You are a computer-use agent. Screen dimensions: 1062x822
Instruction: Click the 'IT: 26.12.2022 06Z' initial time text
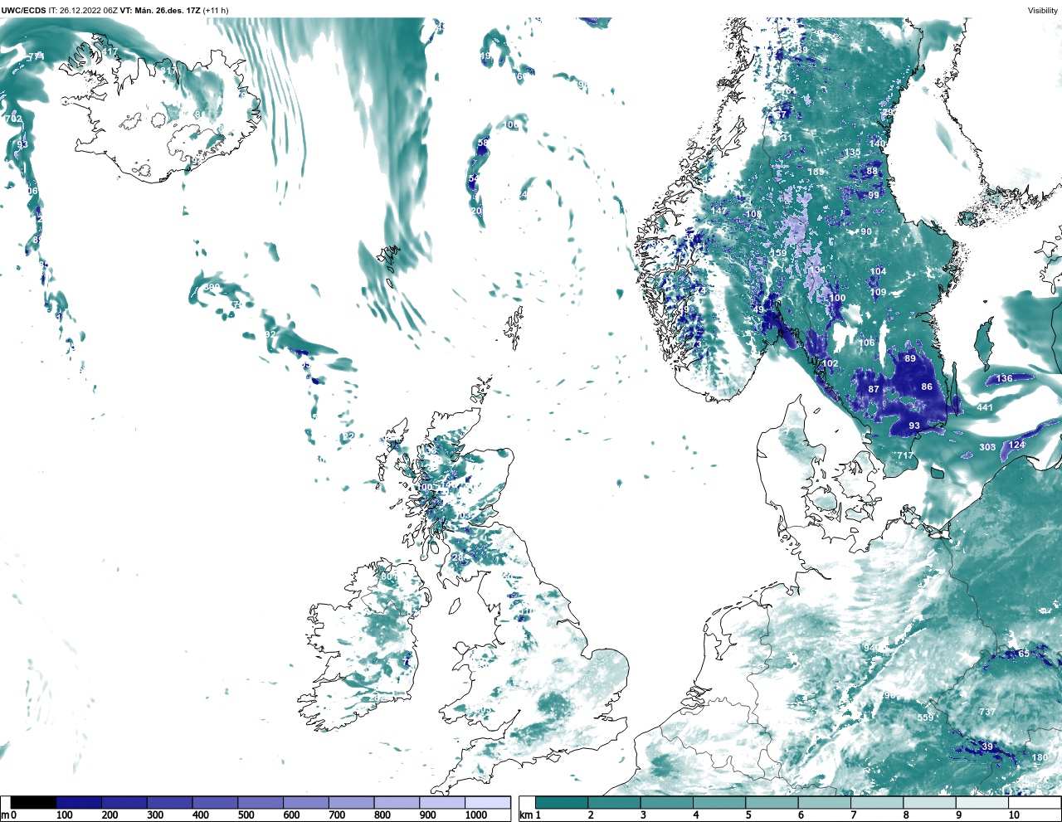[81, 11]
